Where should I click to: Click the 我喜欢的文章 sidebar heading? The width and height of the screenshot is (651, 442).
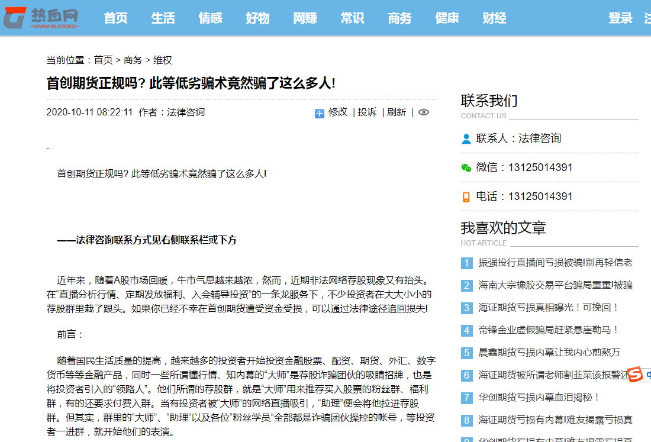click(x=503, y=228)
